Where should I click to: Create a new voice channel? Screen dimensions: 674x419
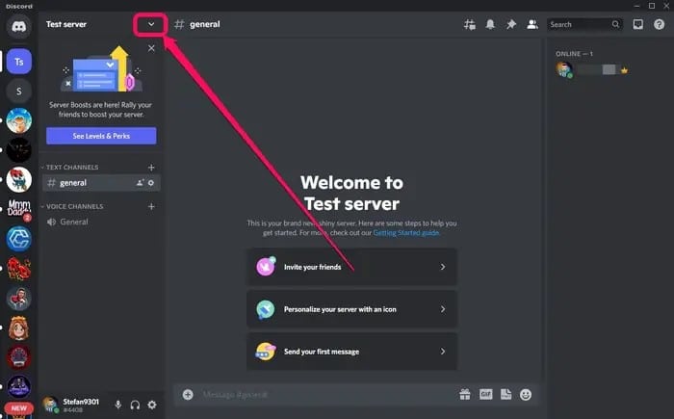pos(151,206)
